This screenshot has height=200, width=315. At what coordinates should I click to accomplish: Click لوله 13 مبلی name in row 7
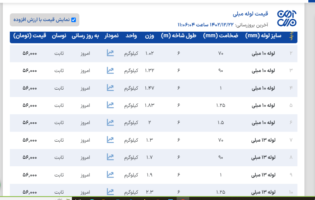point(263,140)
